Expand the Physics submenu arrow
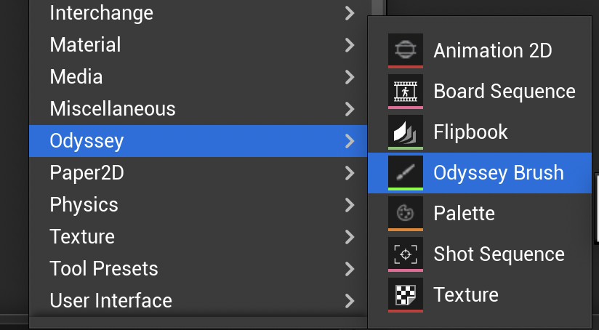Viewport: 599px width, 330px height. pos(350,205)
